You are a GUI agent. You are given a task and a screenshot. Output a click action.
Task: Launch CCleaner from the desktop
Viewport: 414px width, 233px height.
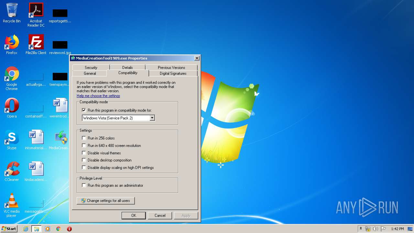12,172
